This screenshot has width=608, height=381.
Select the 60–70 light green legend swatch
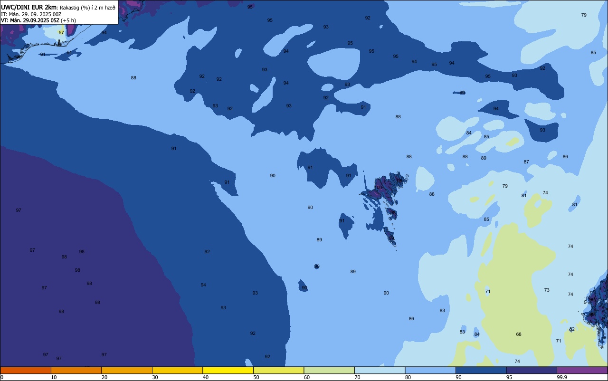click(329, 370)
